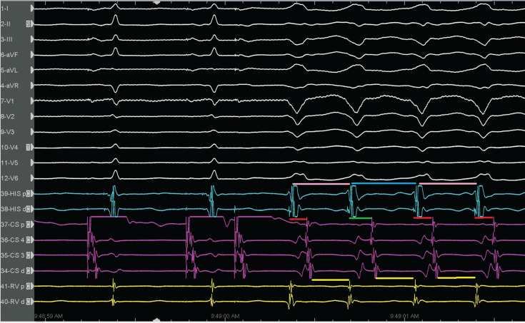This screenshot has width=525, height=323.
Task: Select the 8-V2 channel label
Action: 10,116
